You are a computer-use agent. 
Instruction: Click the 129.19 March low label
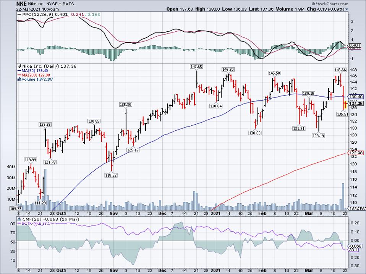point(318,136)
